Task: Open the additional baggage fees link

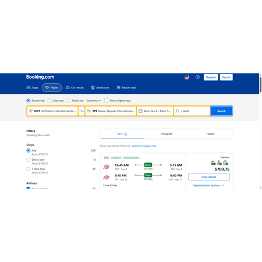Action: pos(144,146)
